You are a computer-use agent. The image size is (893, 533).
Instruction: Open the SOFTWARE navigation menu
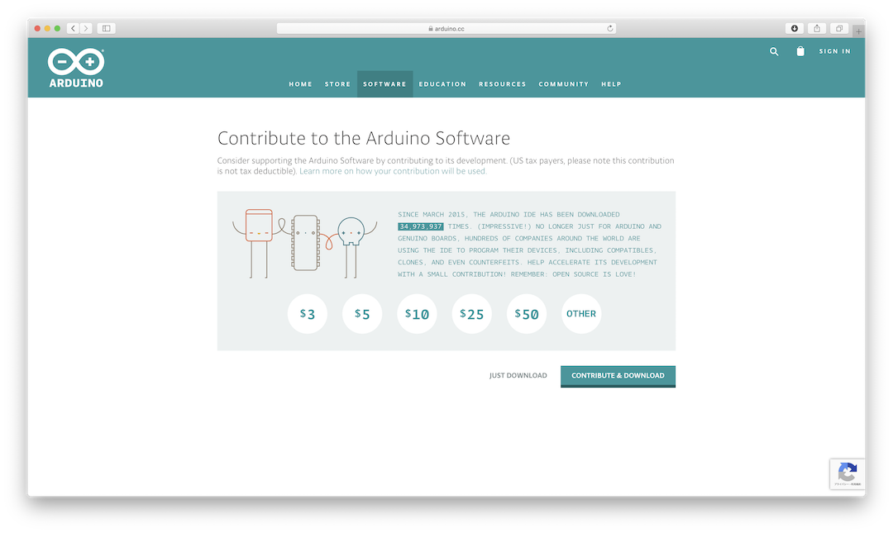point(384,84)
